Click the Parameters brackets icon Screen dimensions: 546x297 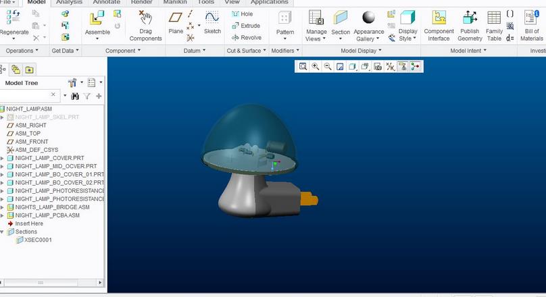pyautogui.click(x=510, y=14)
